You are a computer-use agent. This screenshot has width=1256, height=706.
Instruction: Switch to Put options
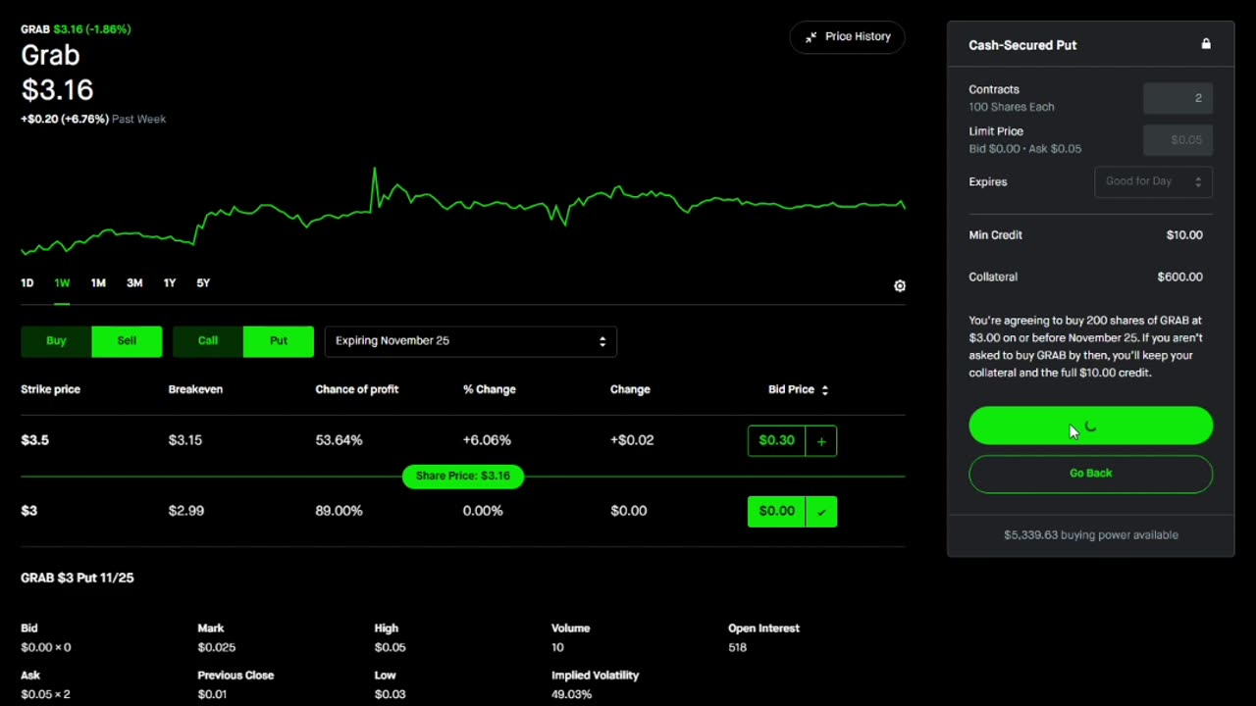(279, 341)
